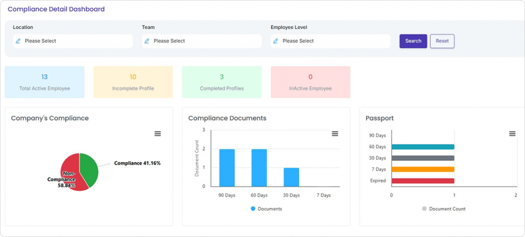Open the Company's Compliance chart hamburger menu
Viewport: 525px width, 237px height.
158,134
